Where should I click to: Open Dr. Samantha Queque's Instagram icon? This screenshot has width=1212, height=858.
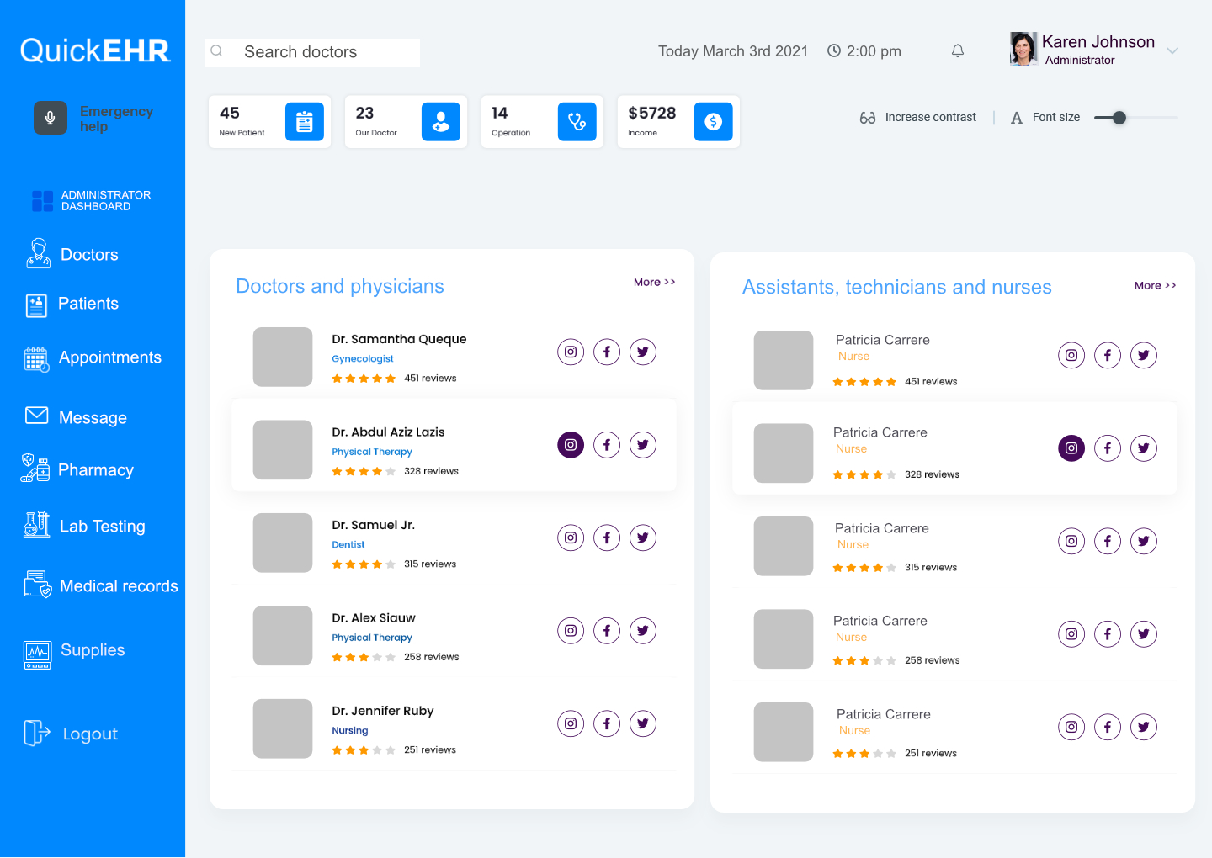pos(571,352)
